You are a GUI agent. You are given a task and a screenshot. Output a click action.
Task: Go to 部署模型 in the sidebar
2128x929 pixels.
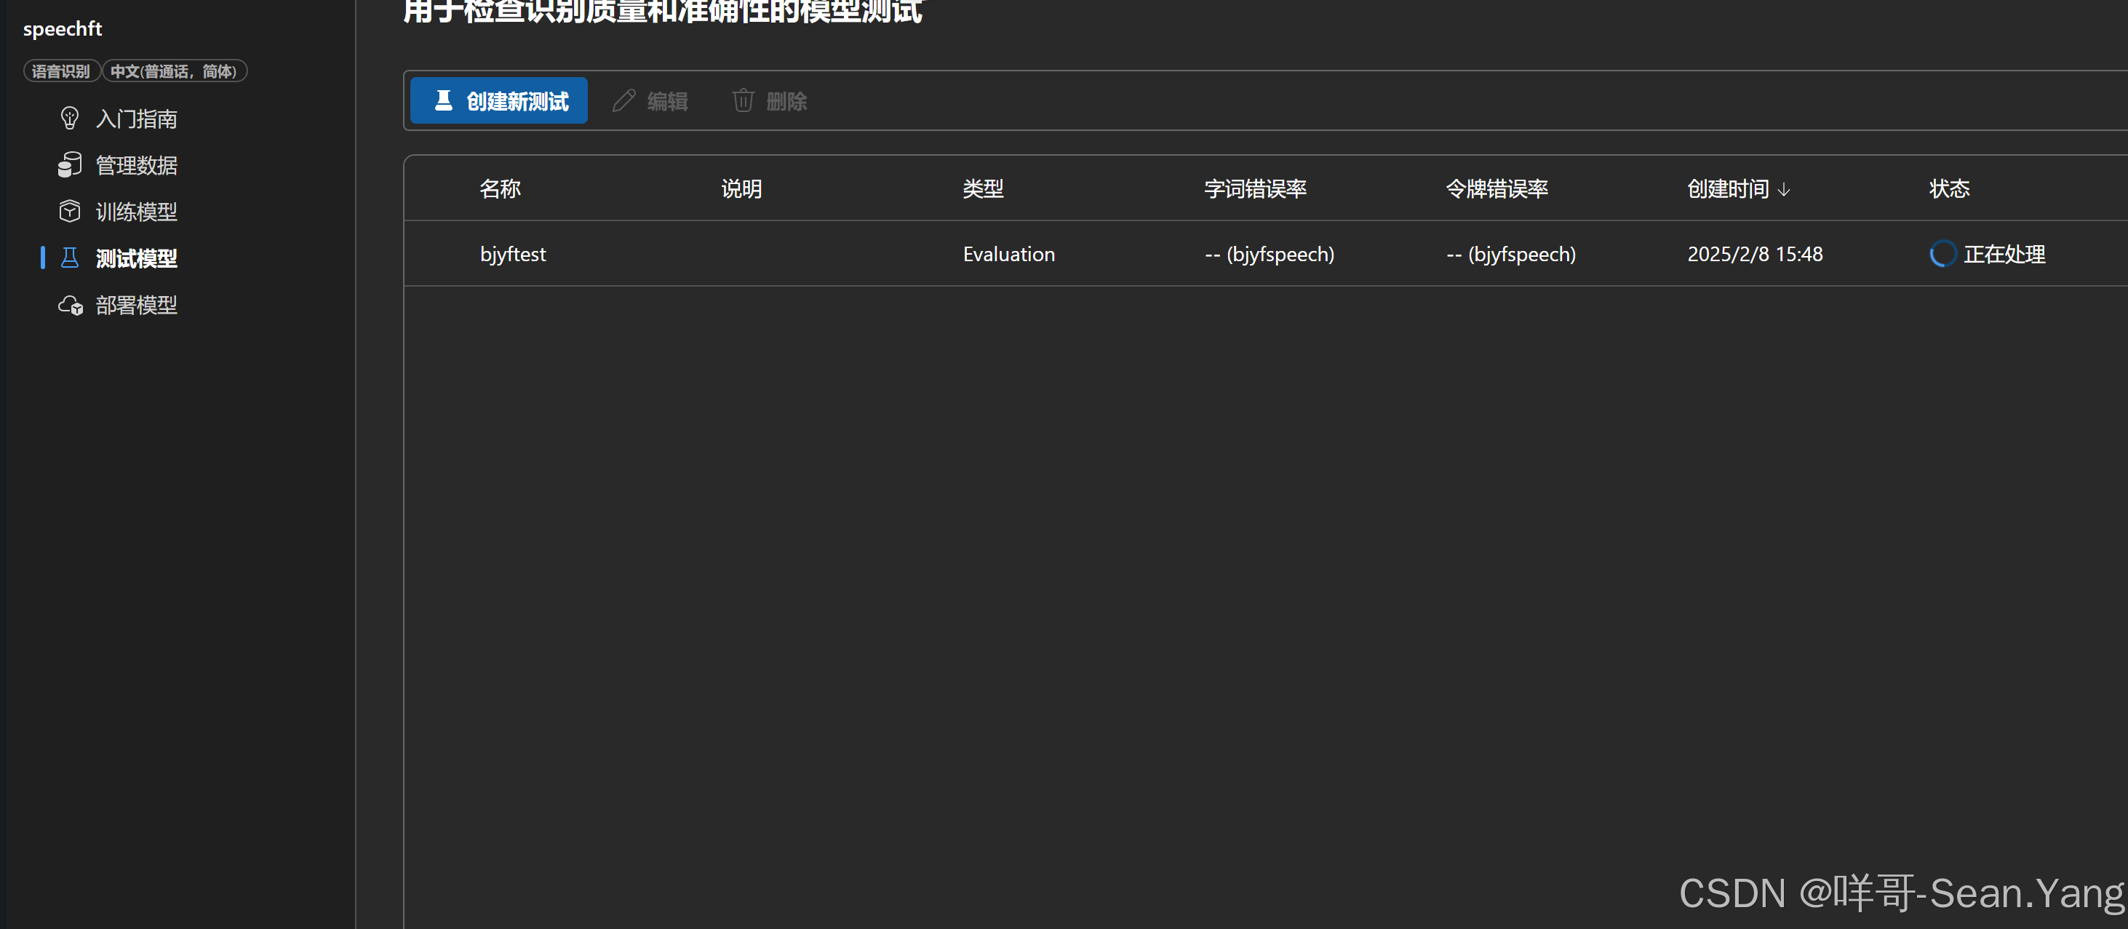pyautogui.click(x=136, y=306)
